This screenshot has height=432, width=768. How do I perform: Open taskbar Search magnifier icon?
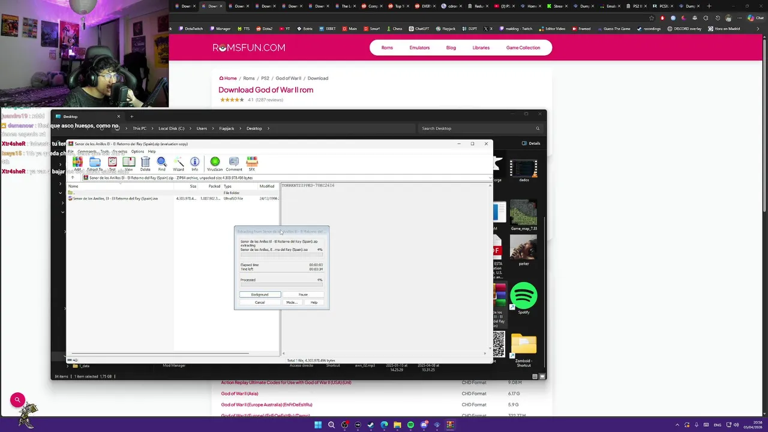(331, 425)
